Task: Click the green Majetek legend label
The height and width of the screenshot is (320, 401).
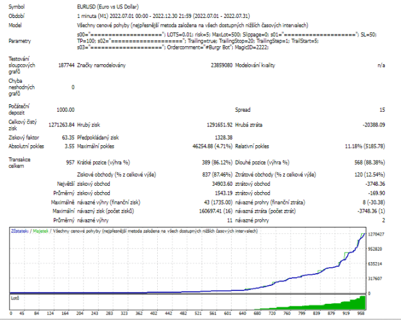Action: click(40, 231)
